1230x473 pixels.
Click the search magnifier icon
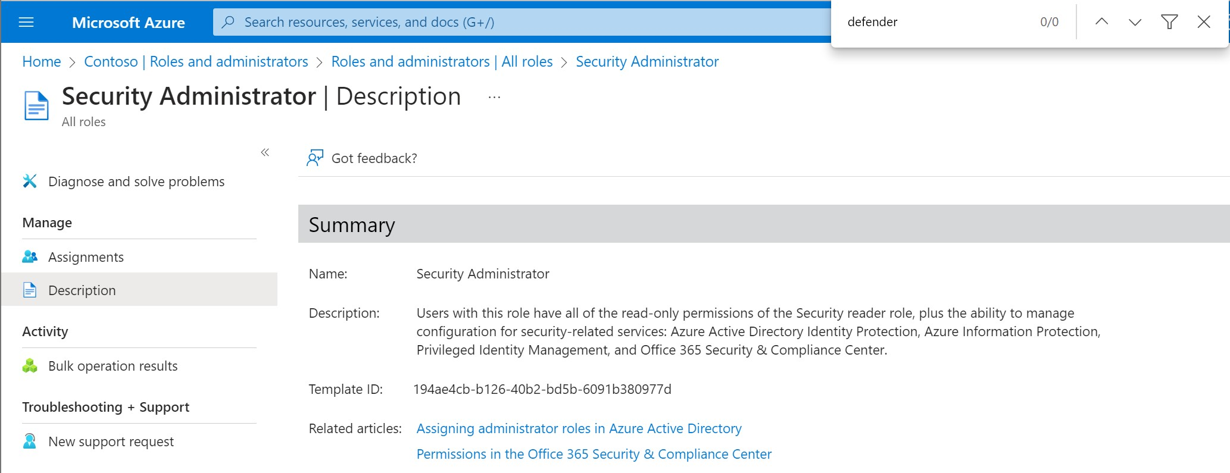[x=228, y=22]
